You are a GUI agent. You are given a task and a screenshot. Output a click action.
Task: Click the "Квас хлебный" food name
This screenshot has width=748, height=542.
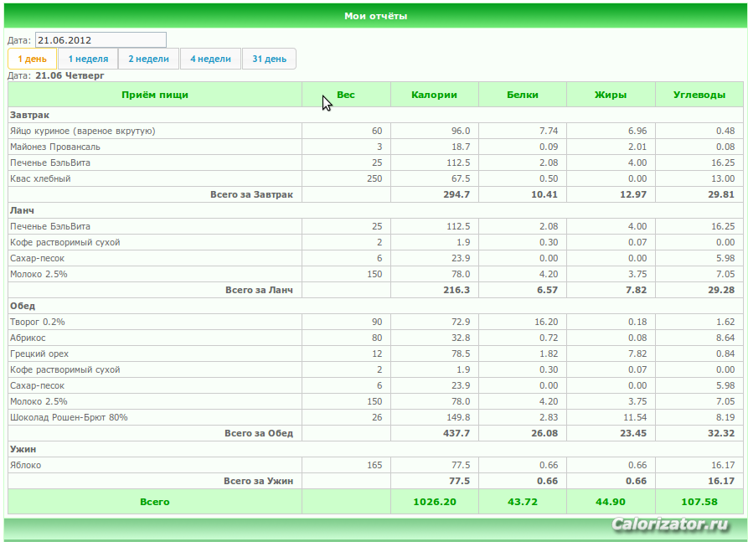point(40,178)
